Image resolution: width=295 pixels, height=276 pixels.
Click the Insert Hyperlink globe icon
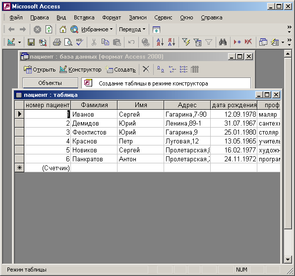(145, 42)
